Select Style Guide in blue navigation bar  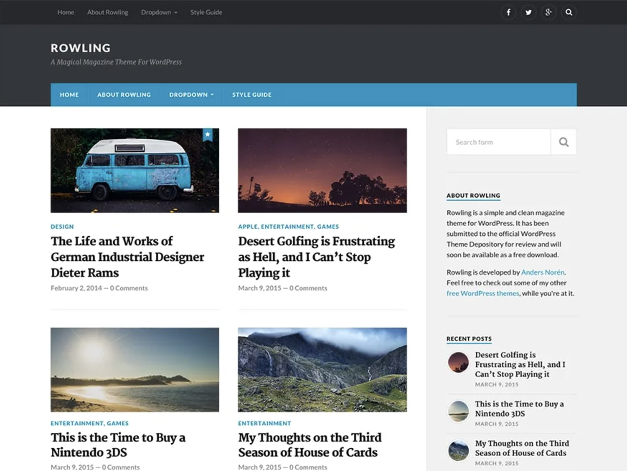[x=252, y=95]
